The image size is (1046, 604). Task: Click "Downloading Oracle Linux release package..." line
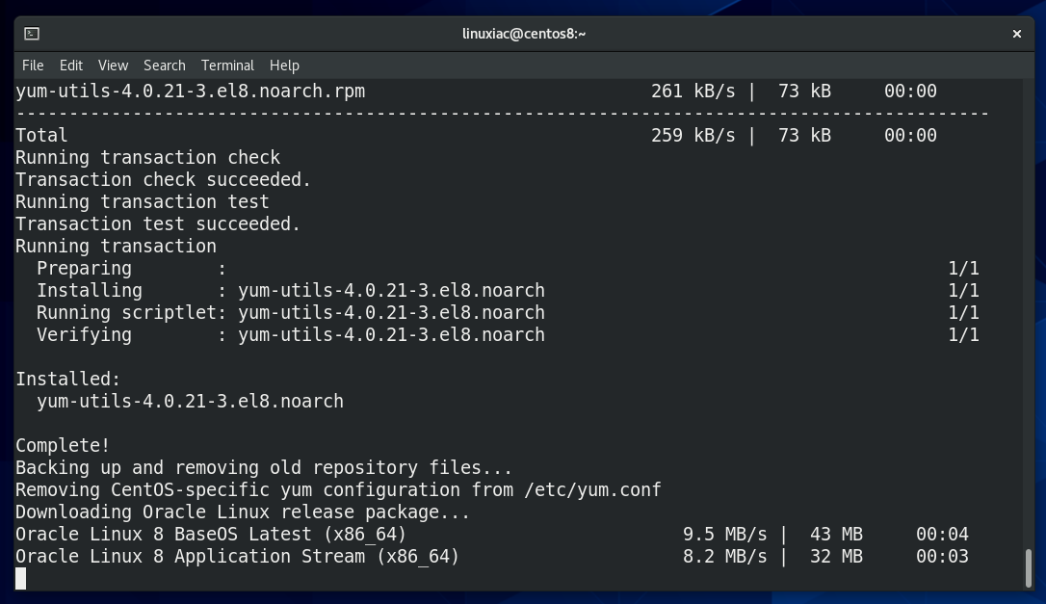[243, 512]
